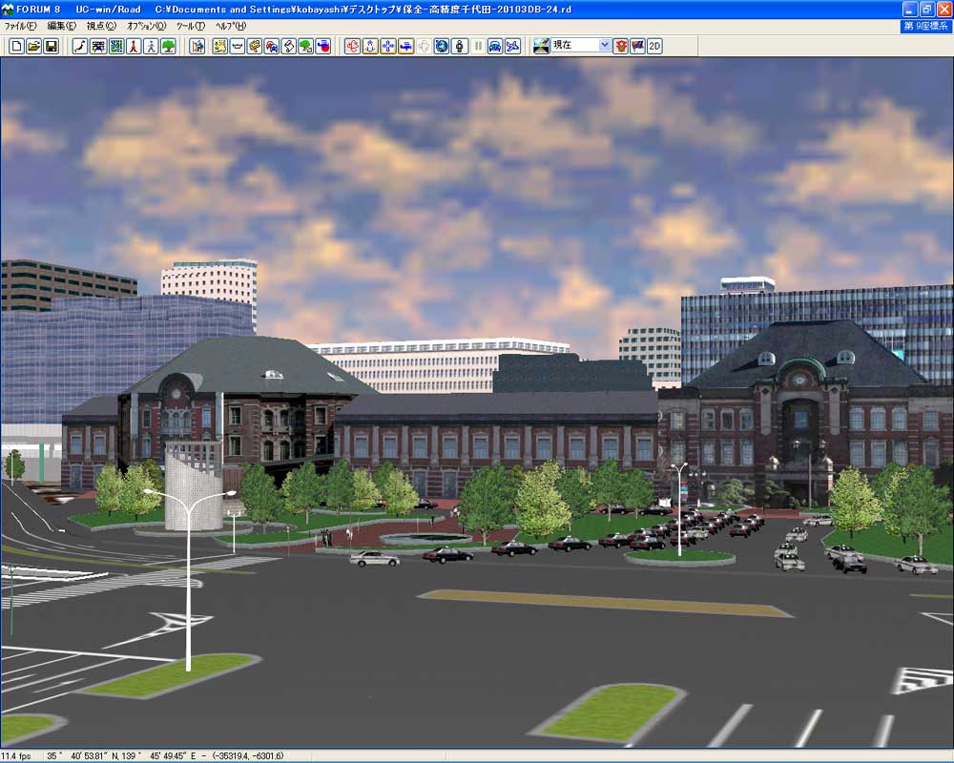The width and height of the screenshot is (954, 763).
Task: Minimize the UC-win/Road window
Action: [x=909, y=10]
